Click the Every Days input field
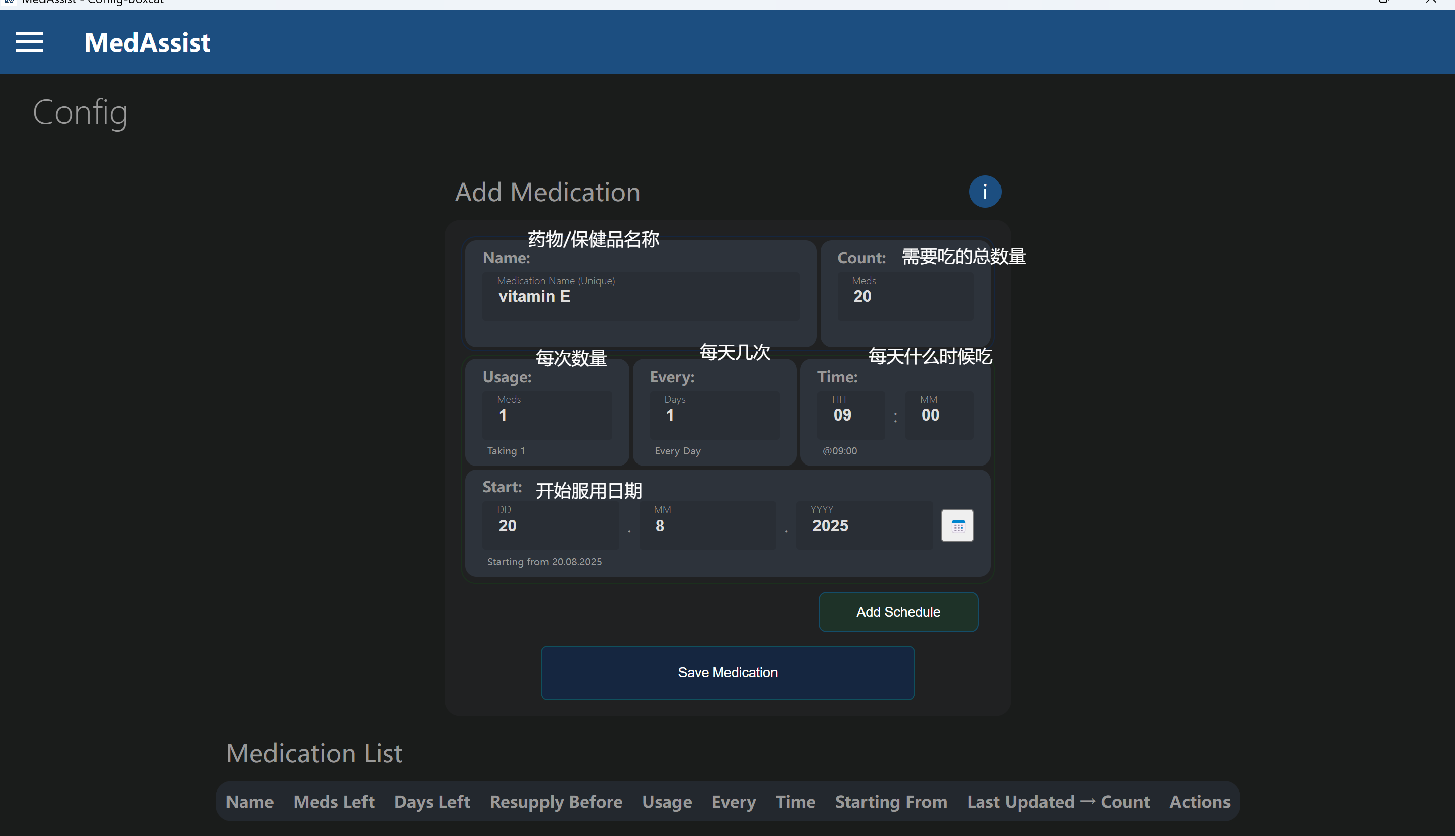The width and height of the screenshot is (1455, 836). pyautogui.click(x=714, y=415)
